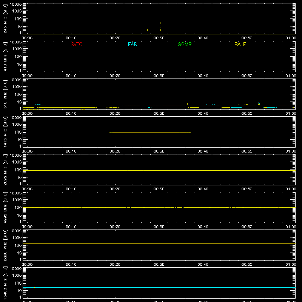Screen dimensions: 302x302
Task: Select the '2695 MHz [SFU]' axis title
Action: pos(5,170)
